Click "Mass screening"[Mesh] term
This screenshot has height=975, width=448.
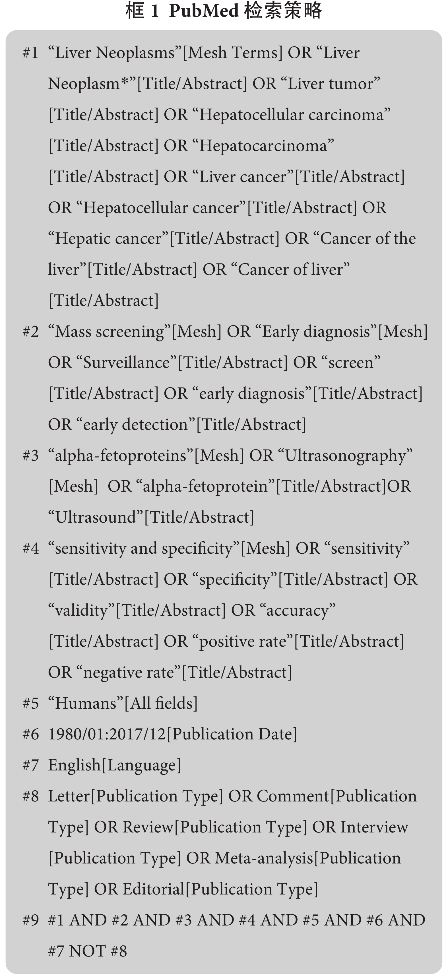click(135, 332)
